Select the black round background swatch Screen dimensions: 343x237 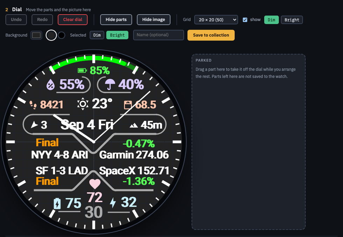62,35
